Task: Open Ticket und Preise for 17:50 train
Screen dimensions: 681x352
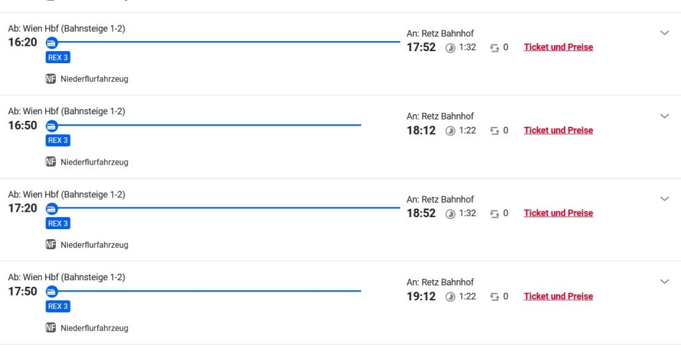Action: click(558, 296)
